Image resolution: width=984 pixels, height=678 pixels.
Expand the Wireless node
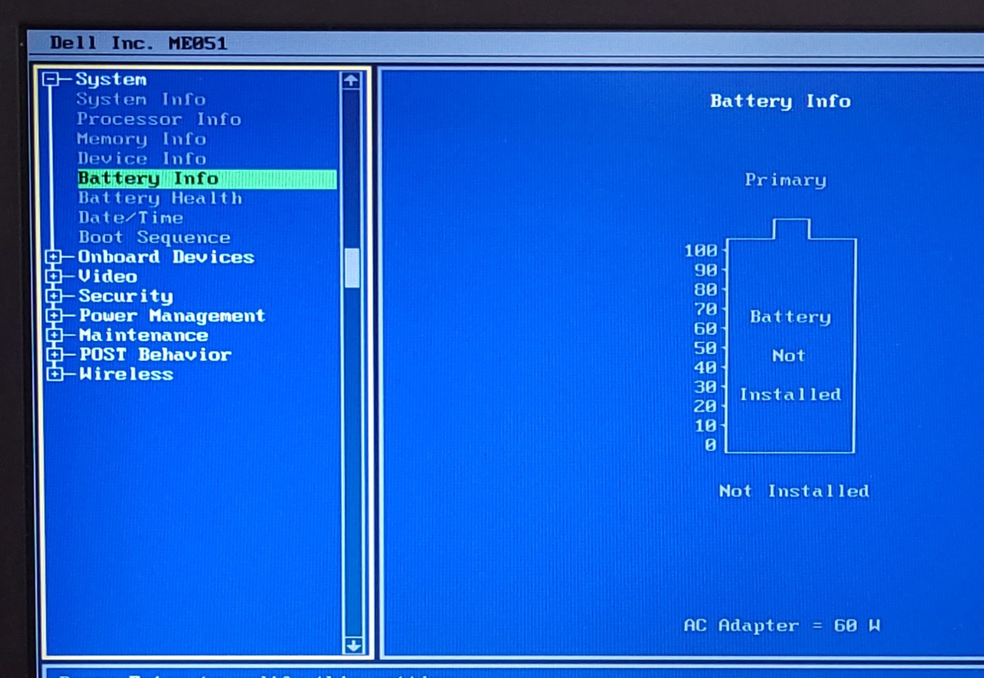point(54,374)
